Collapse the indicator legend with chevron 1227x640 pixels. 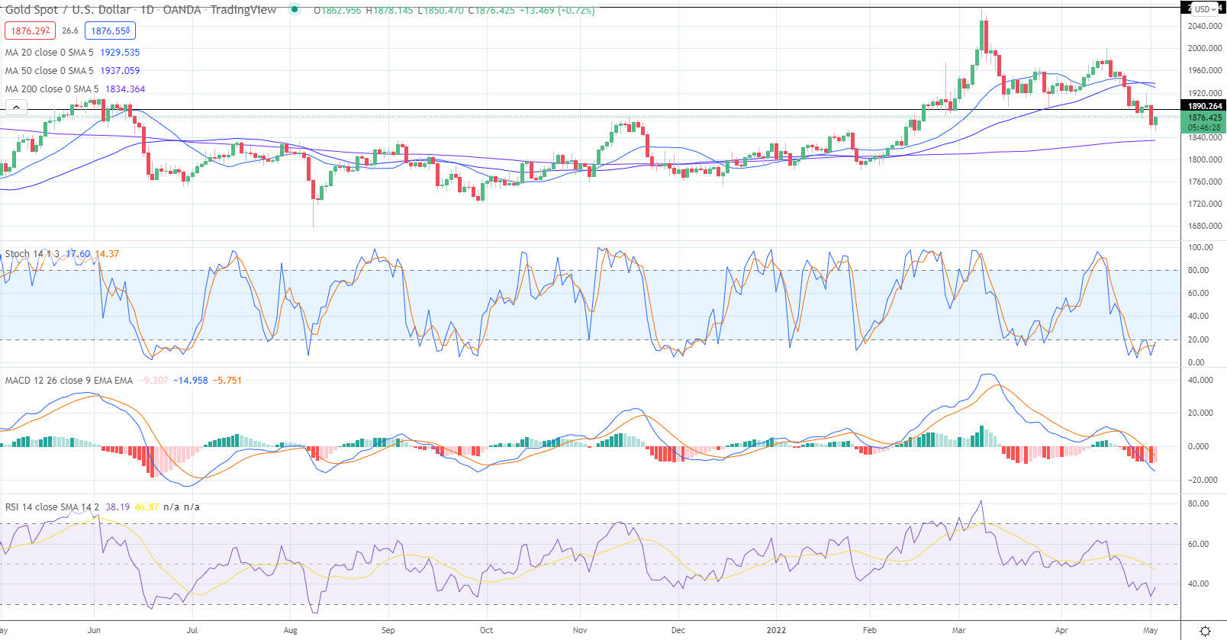[16, 108]
